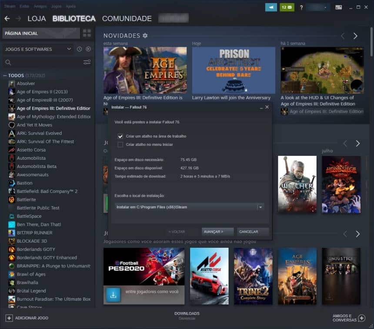Click the library search magnifier icon

pyautogui.click(x=8, y=63)
